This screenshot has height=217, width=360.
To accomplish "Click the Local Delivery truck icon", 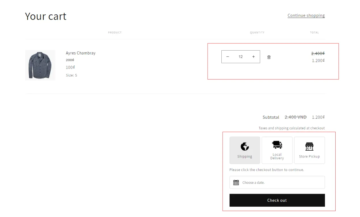I will [277, 145].
